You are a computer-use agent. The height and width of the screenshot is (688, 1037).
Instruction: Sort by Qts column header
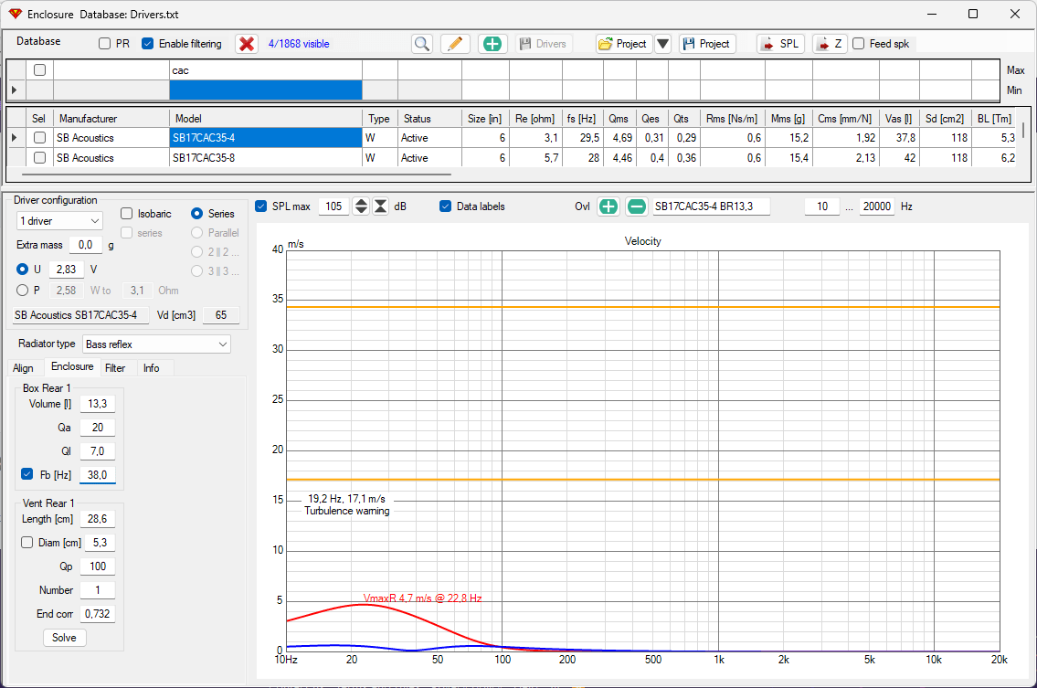[x=683, y=119]
